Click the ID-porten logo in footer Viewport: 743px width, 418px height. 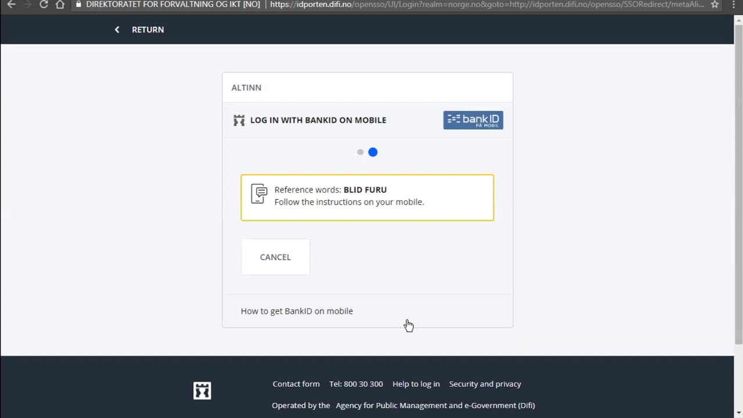pyautogui.click(x=202, y=391)
